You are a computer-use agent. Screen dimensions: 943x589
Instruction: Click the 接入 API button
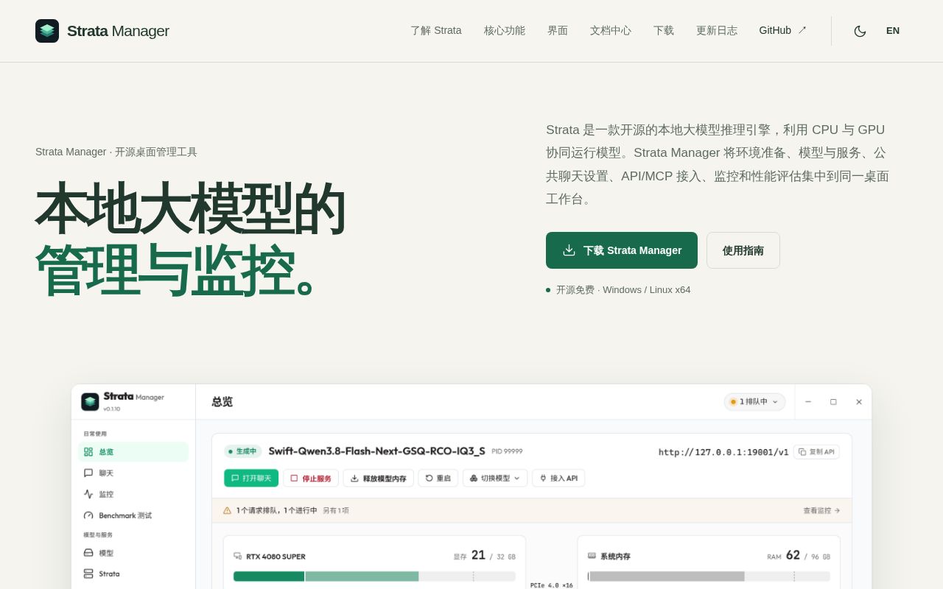pyautogui.click(x=558, y=479)
